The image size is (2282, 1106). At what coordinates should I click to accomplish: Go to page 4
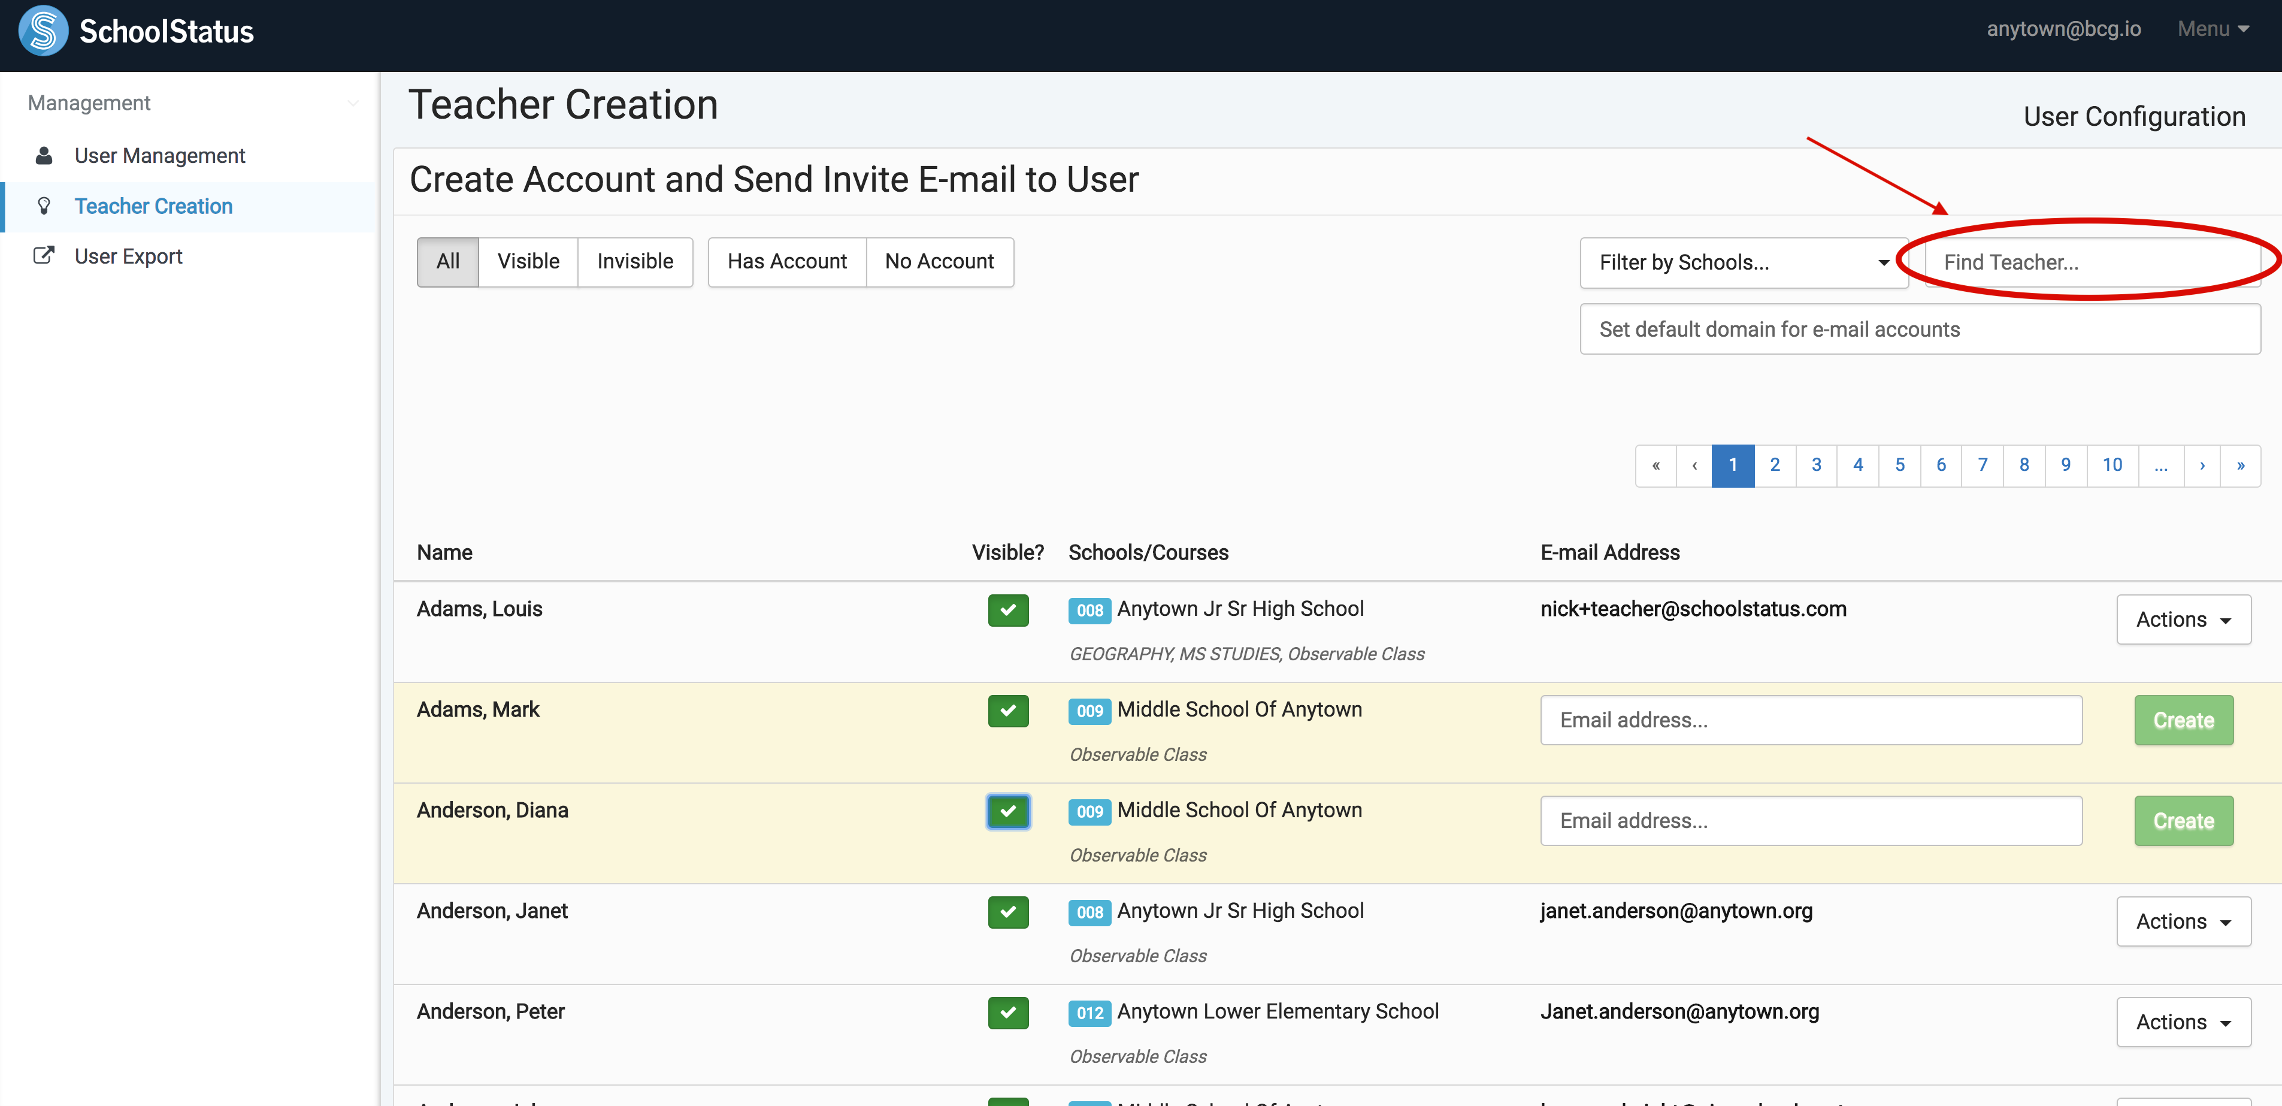tap(1858, 466)
